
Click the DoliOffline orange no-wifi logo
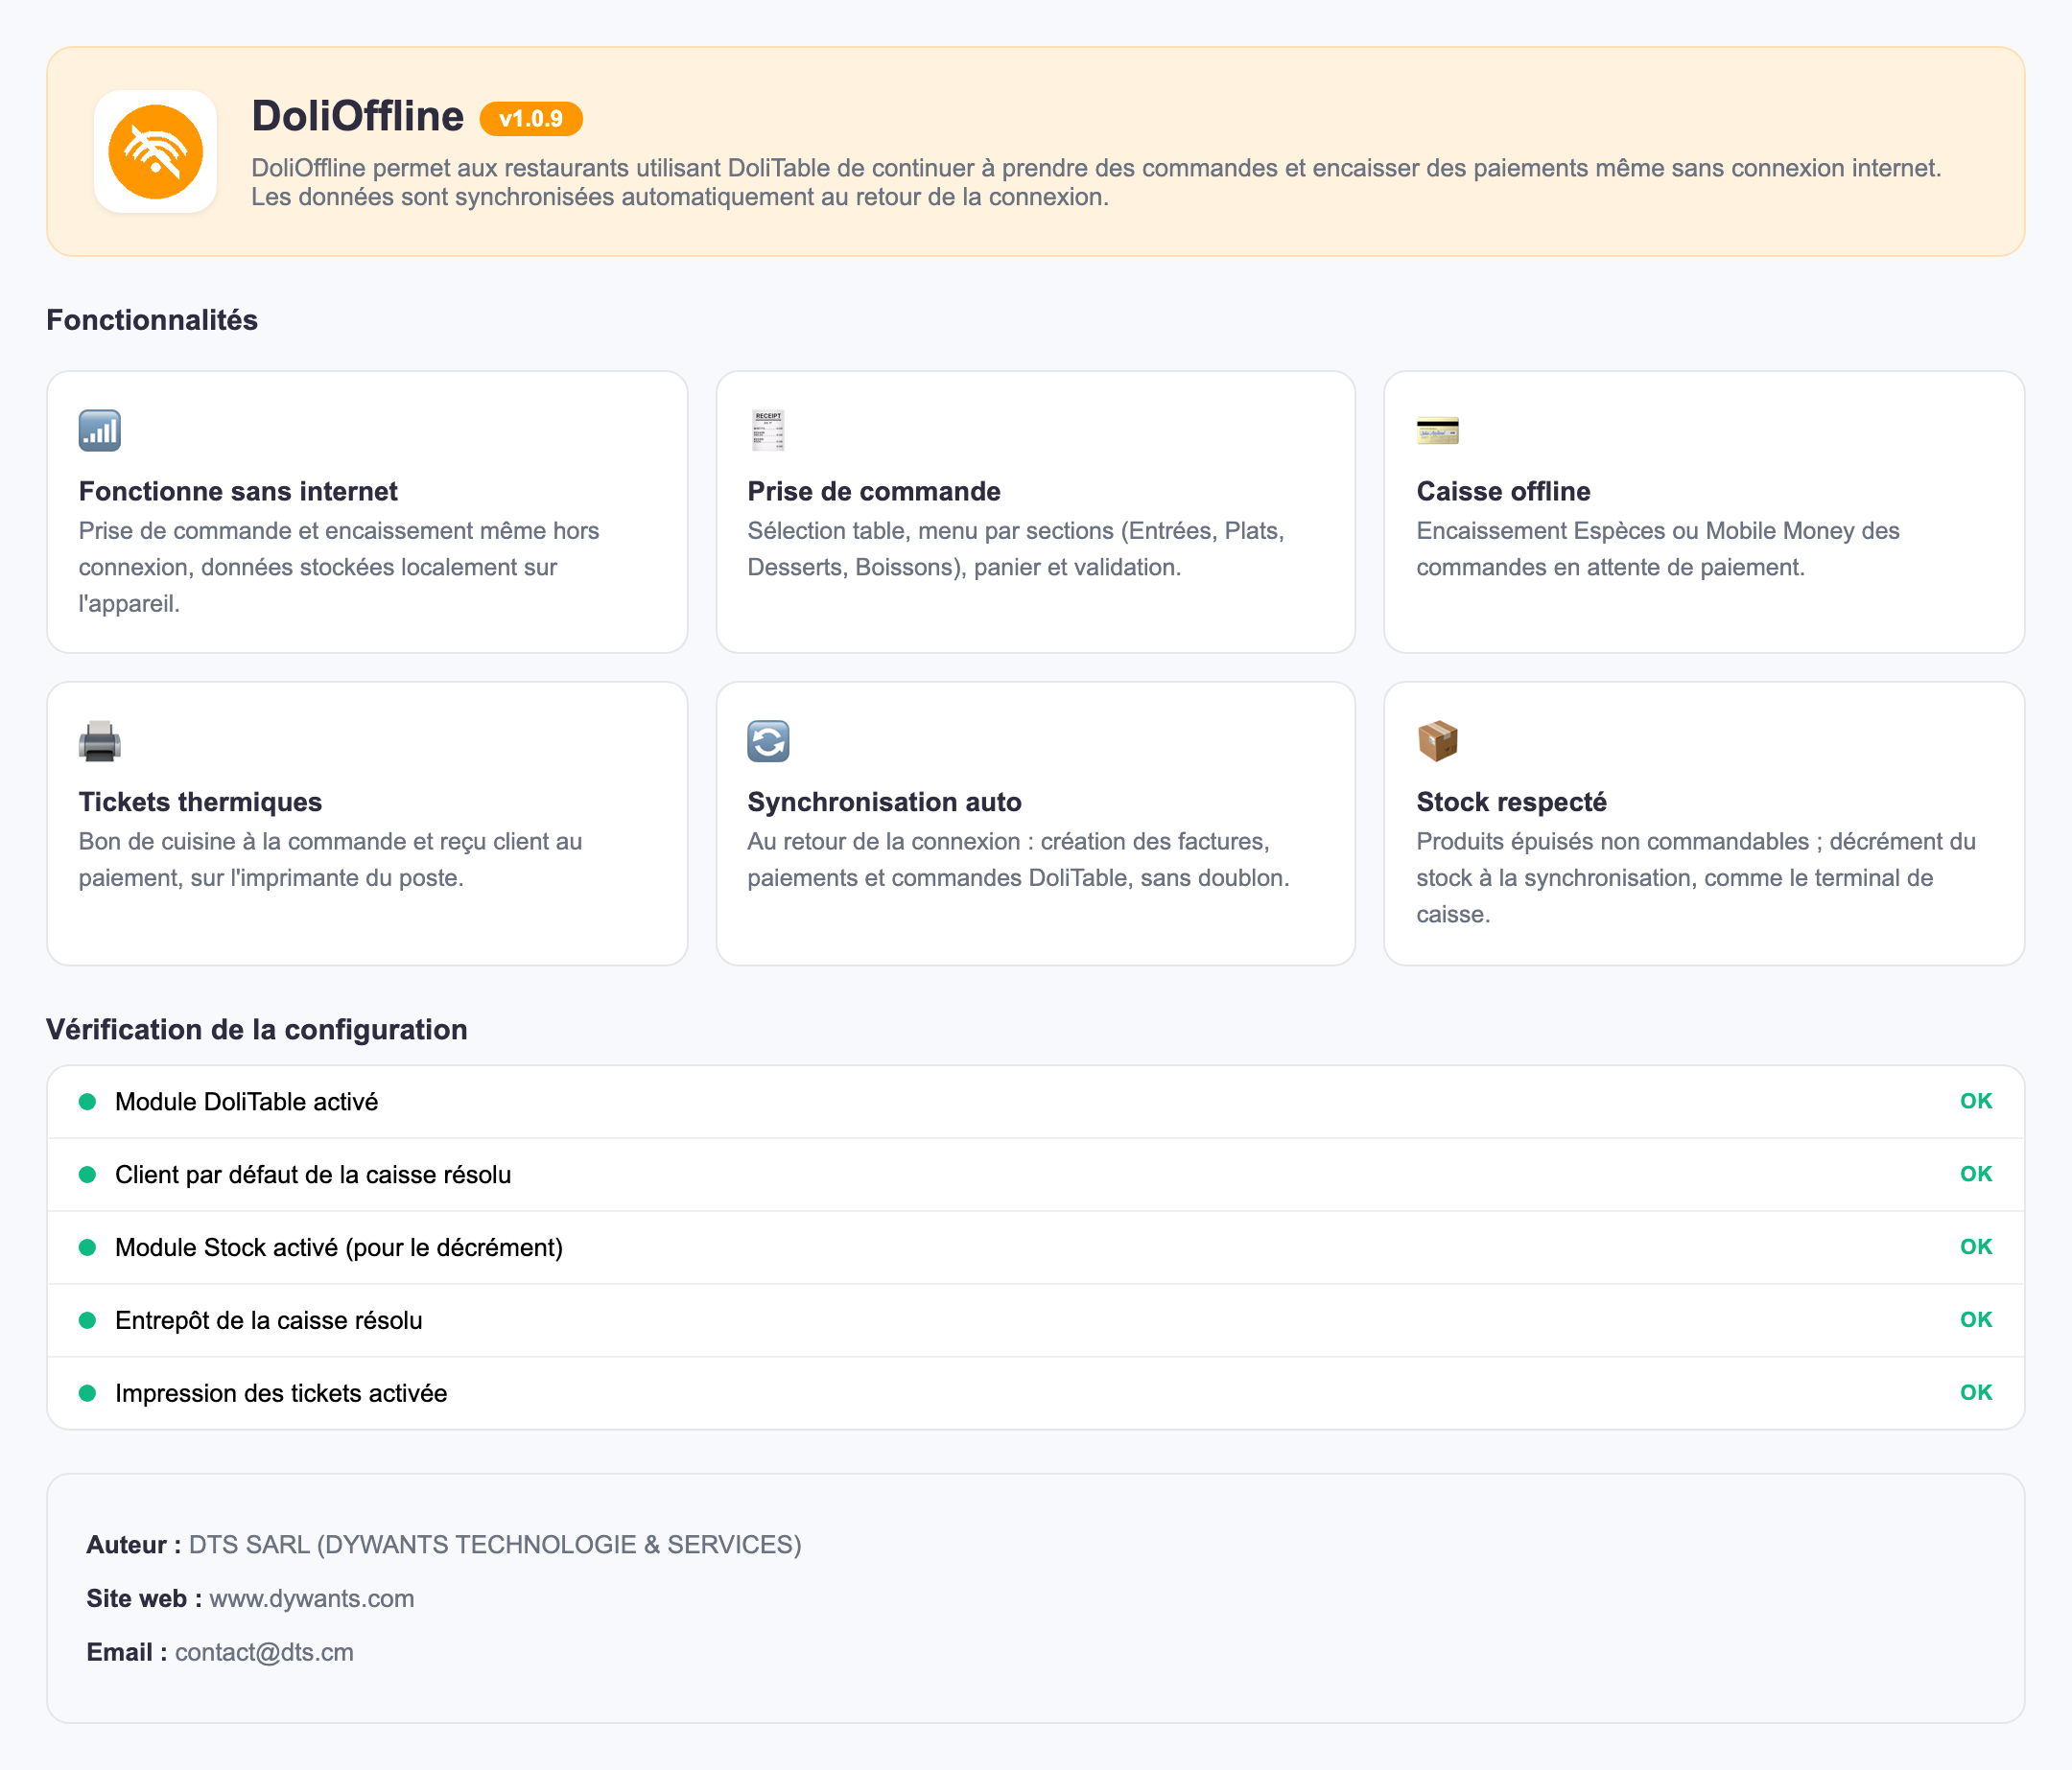coord(155,151)
